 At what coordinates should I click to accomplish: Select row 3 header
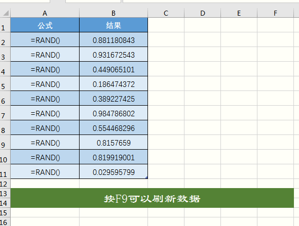5,54
